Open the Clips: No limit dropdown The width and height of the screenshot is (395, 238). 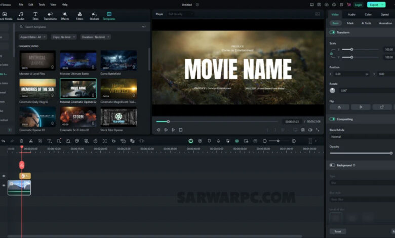[x=63, y=37]
